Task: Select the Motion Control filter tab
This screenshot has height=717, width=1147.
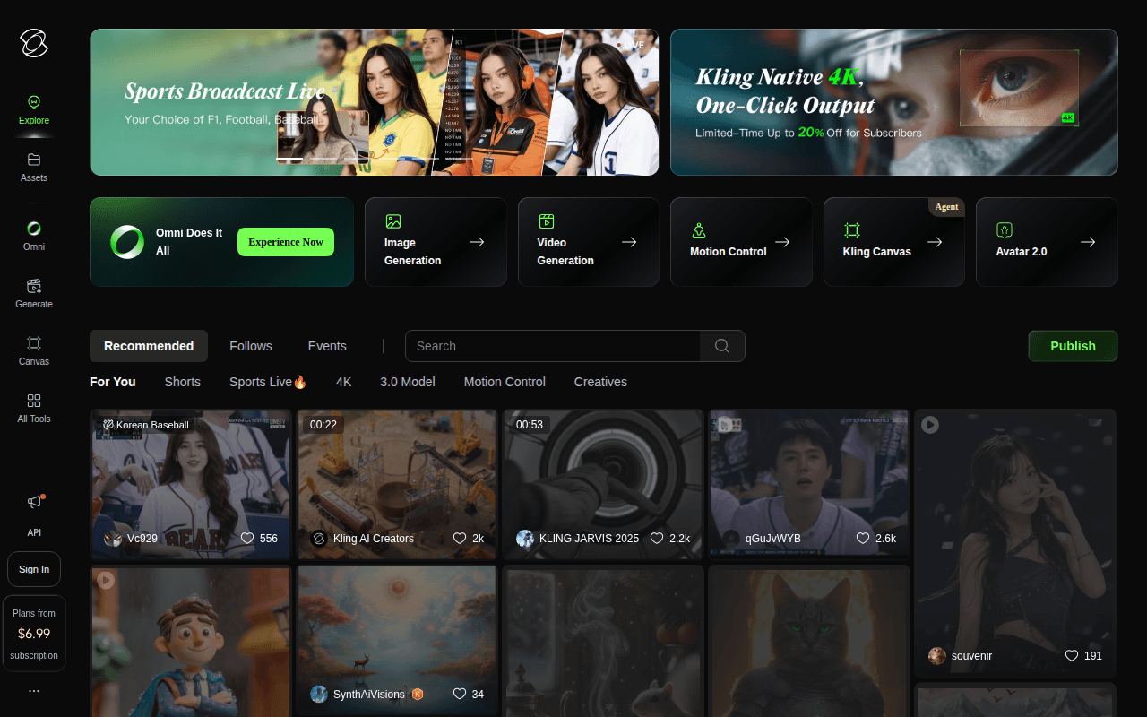Action: 505,382
